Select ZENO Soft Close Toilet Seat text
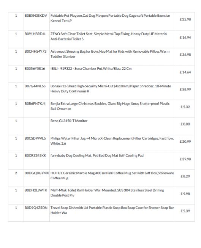This screenshot has height=248, width=201. coord(109,36)
